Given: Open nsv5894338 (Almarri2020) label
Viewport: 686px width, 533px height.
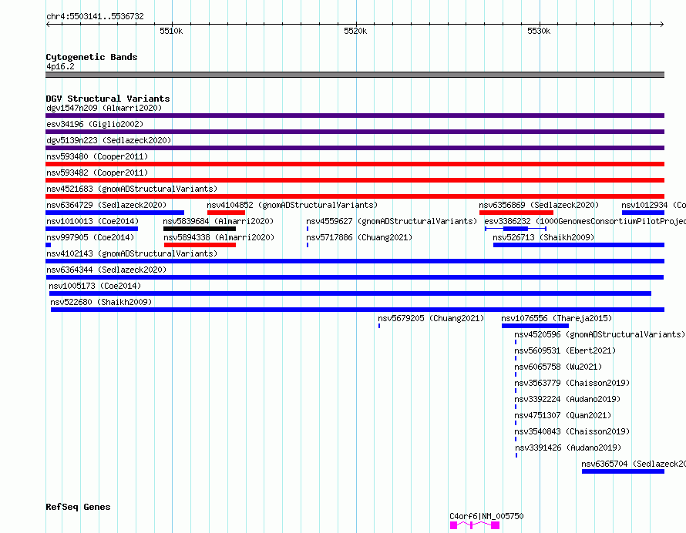Looking at the screenshot, I should 219,237.
